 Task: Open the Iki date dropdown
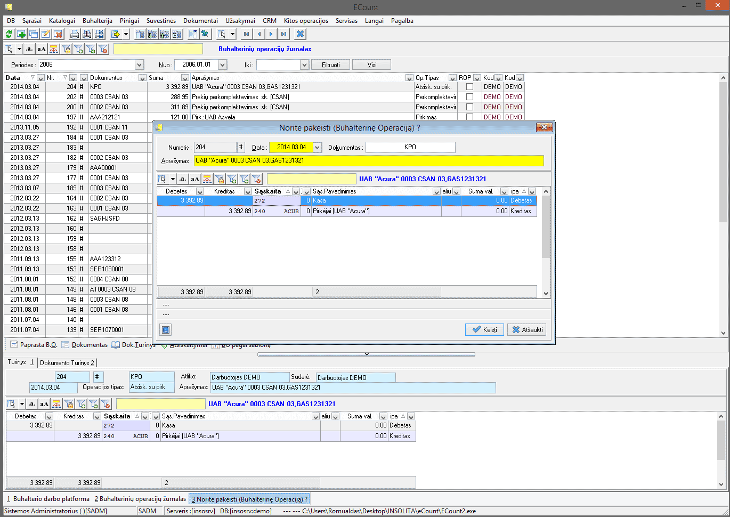click(x=304, y=65)
